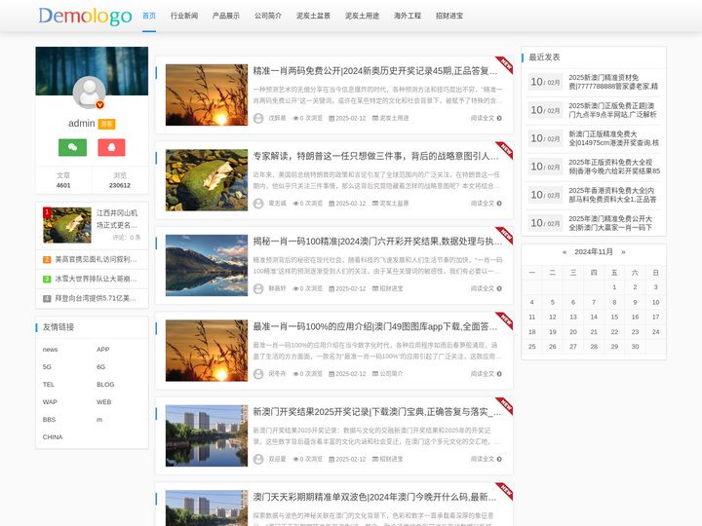This screenshot has width=702, height=526.
Task: Click the WEB friendly link
Action: coord(104,401)
